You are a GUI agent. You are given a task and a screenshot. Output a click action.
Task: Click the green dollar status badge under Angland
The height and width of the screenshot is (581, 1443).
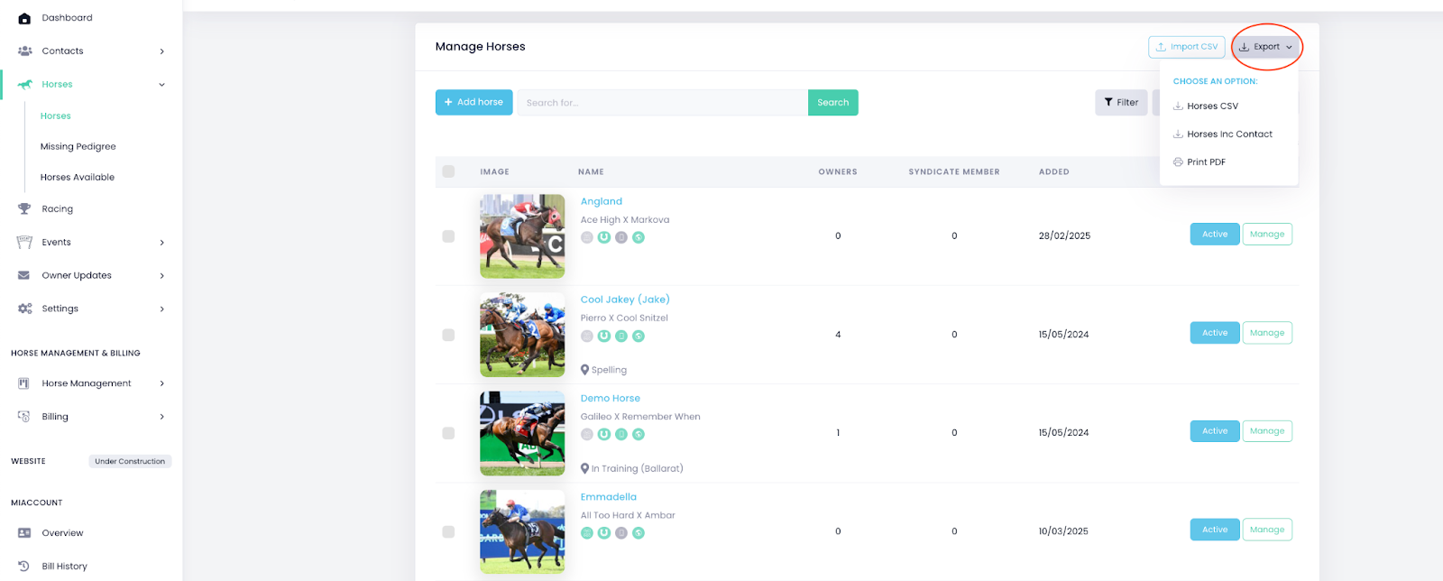(639, 237)
